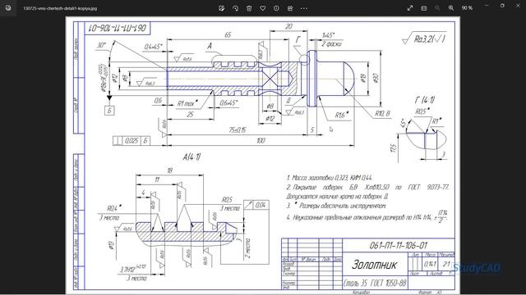The width and height of the screenshot is (526, 295).
Task: Rotate the image
Action: point(235,8)
